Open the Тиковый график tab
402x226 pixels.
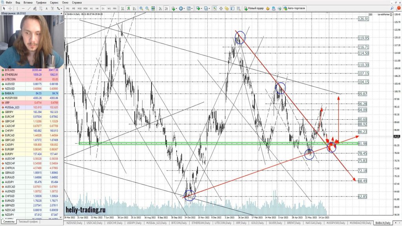click(x=28, y=221)
